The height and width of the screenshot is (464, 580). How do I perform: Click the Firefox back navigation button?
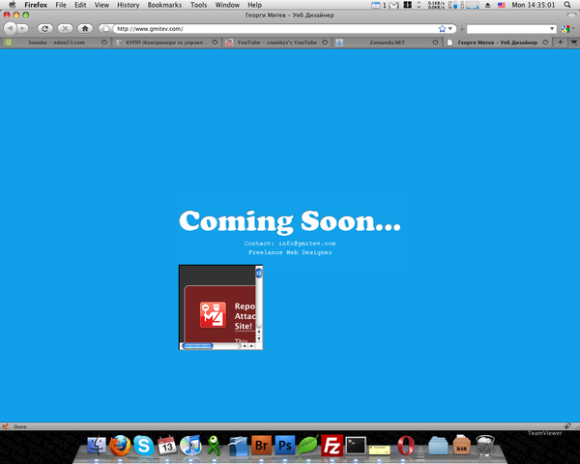(11, 28)
